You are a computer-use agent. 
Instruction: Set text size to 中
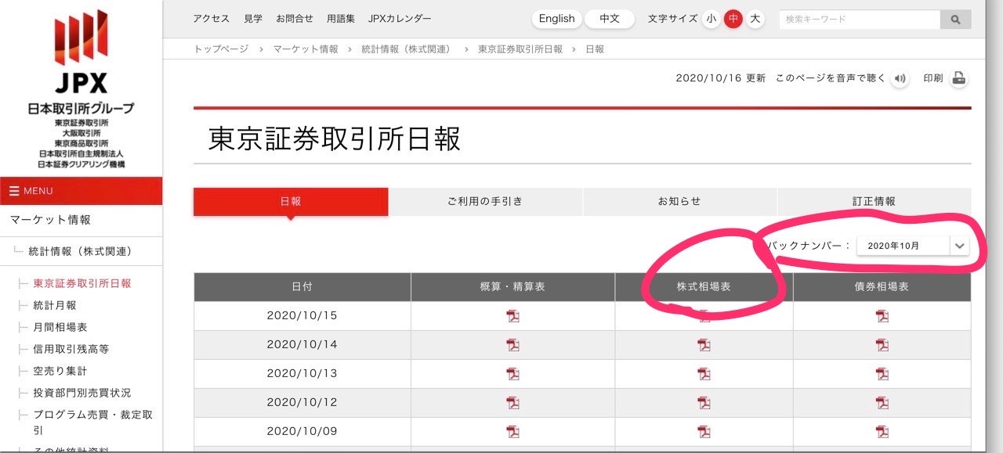click(733, 19)
